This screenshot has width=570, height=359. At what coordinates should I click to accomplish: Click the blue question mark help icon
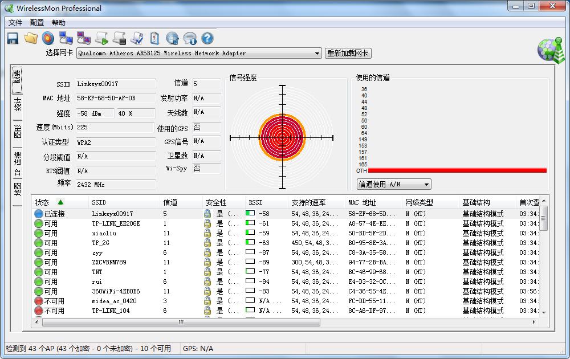tap(207, 38)
